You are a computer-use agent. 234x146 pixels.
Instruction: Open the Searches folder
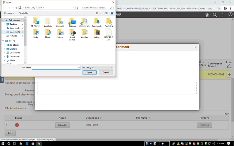pyautogui.click(x=84, y=34)
